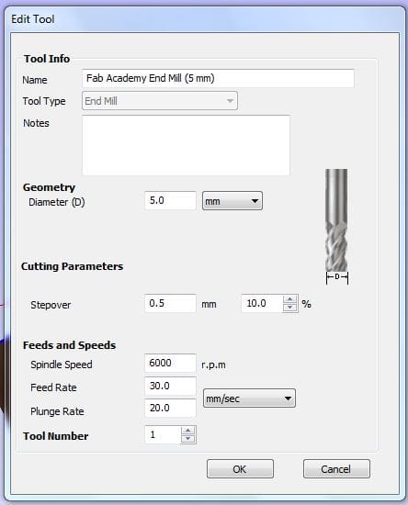Open the diameter units mm dropdown

tap(232, 201)
